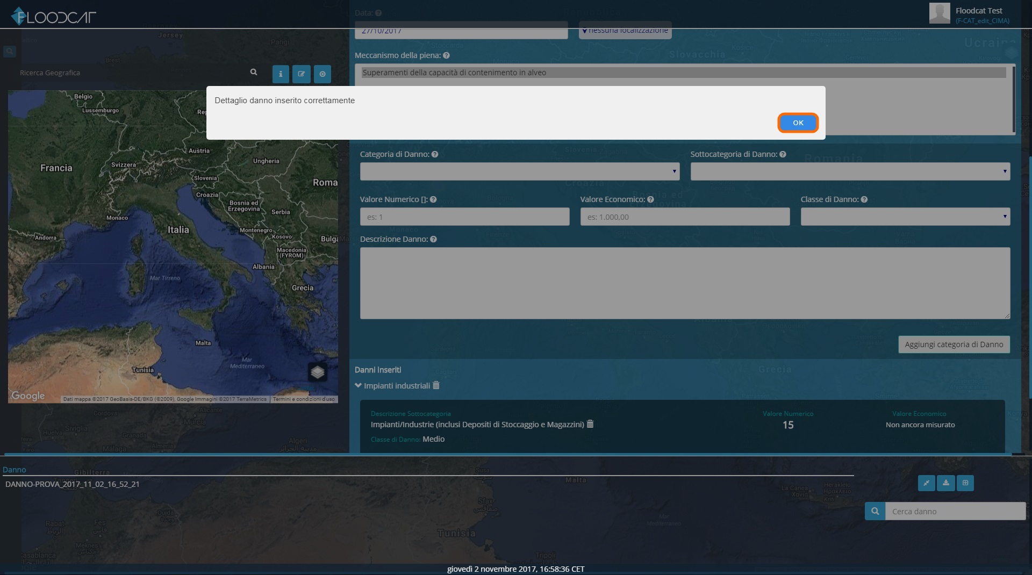The height and width of the screenshot is (575, 1032).
Task: Click the grid table button in Danno panel
Action: click(965, 483)
